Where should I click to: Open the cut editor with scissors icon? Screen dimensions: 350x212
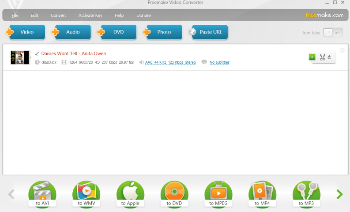pyautogui.click(x=322, y=57)
